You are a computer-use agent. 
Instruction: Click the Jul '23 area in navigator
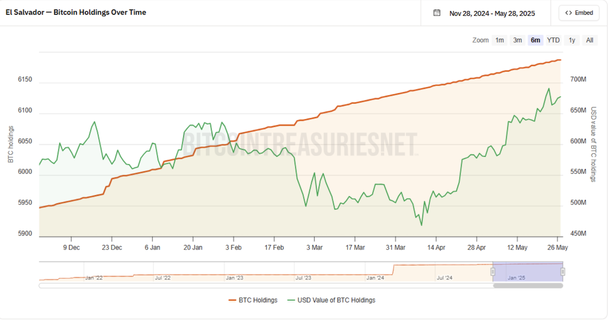(303, 278)
